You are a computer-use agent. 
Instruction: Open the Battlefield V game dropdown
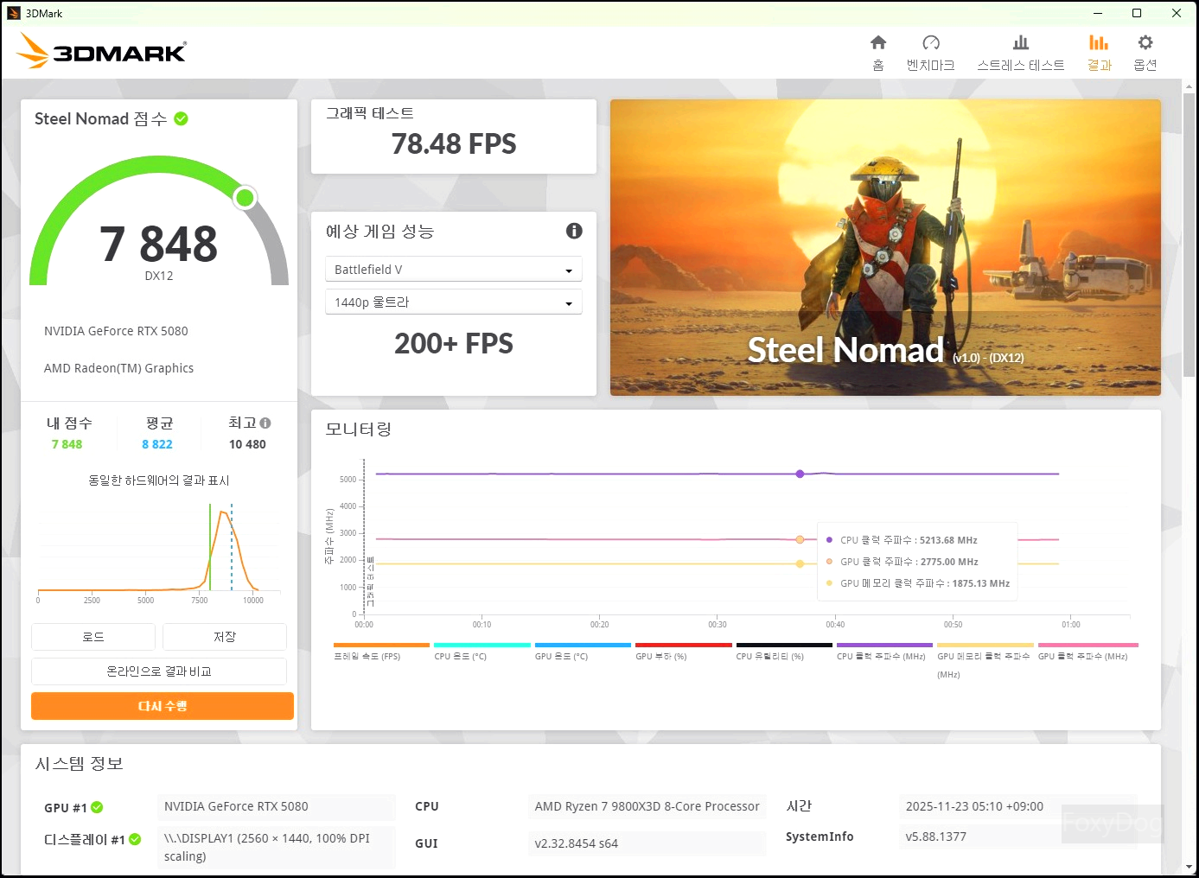click(x=454, y=270)
